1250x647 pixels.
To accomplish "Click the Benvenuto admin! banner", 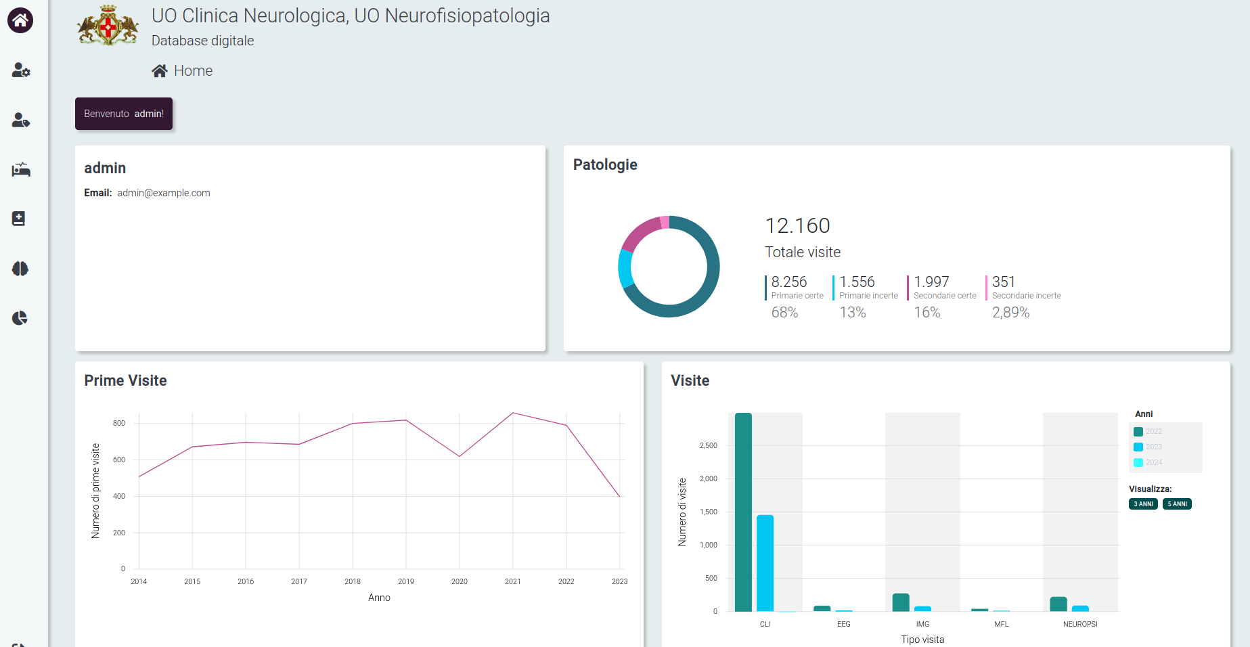I will pos(124,114).
